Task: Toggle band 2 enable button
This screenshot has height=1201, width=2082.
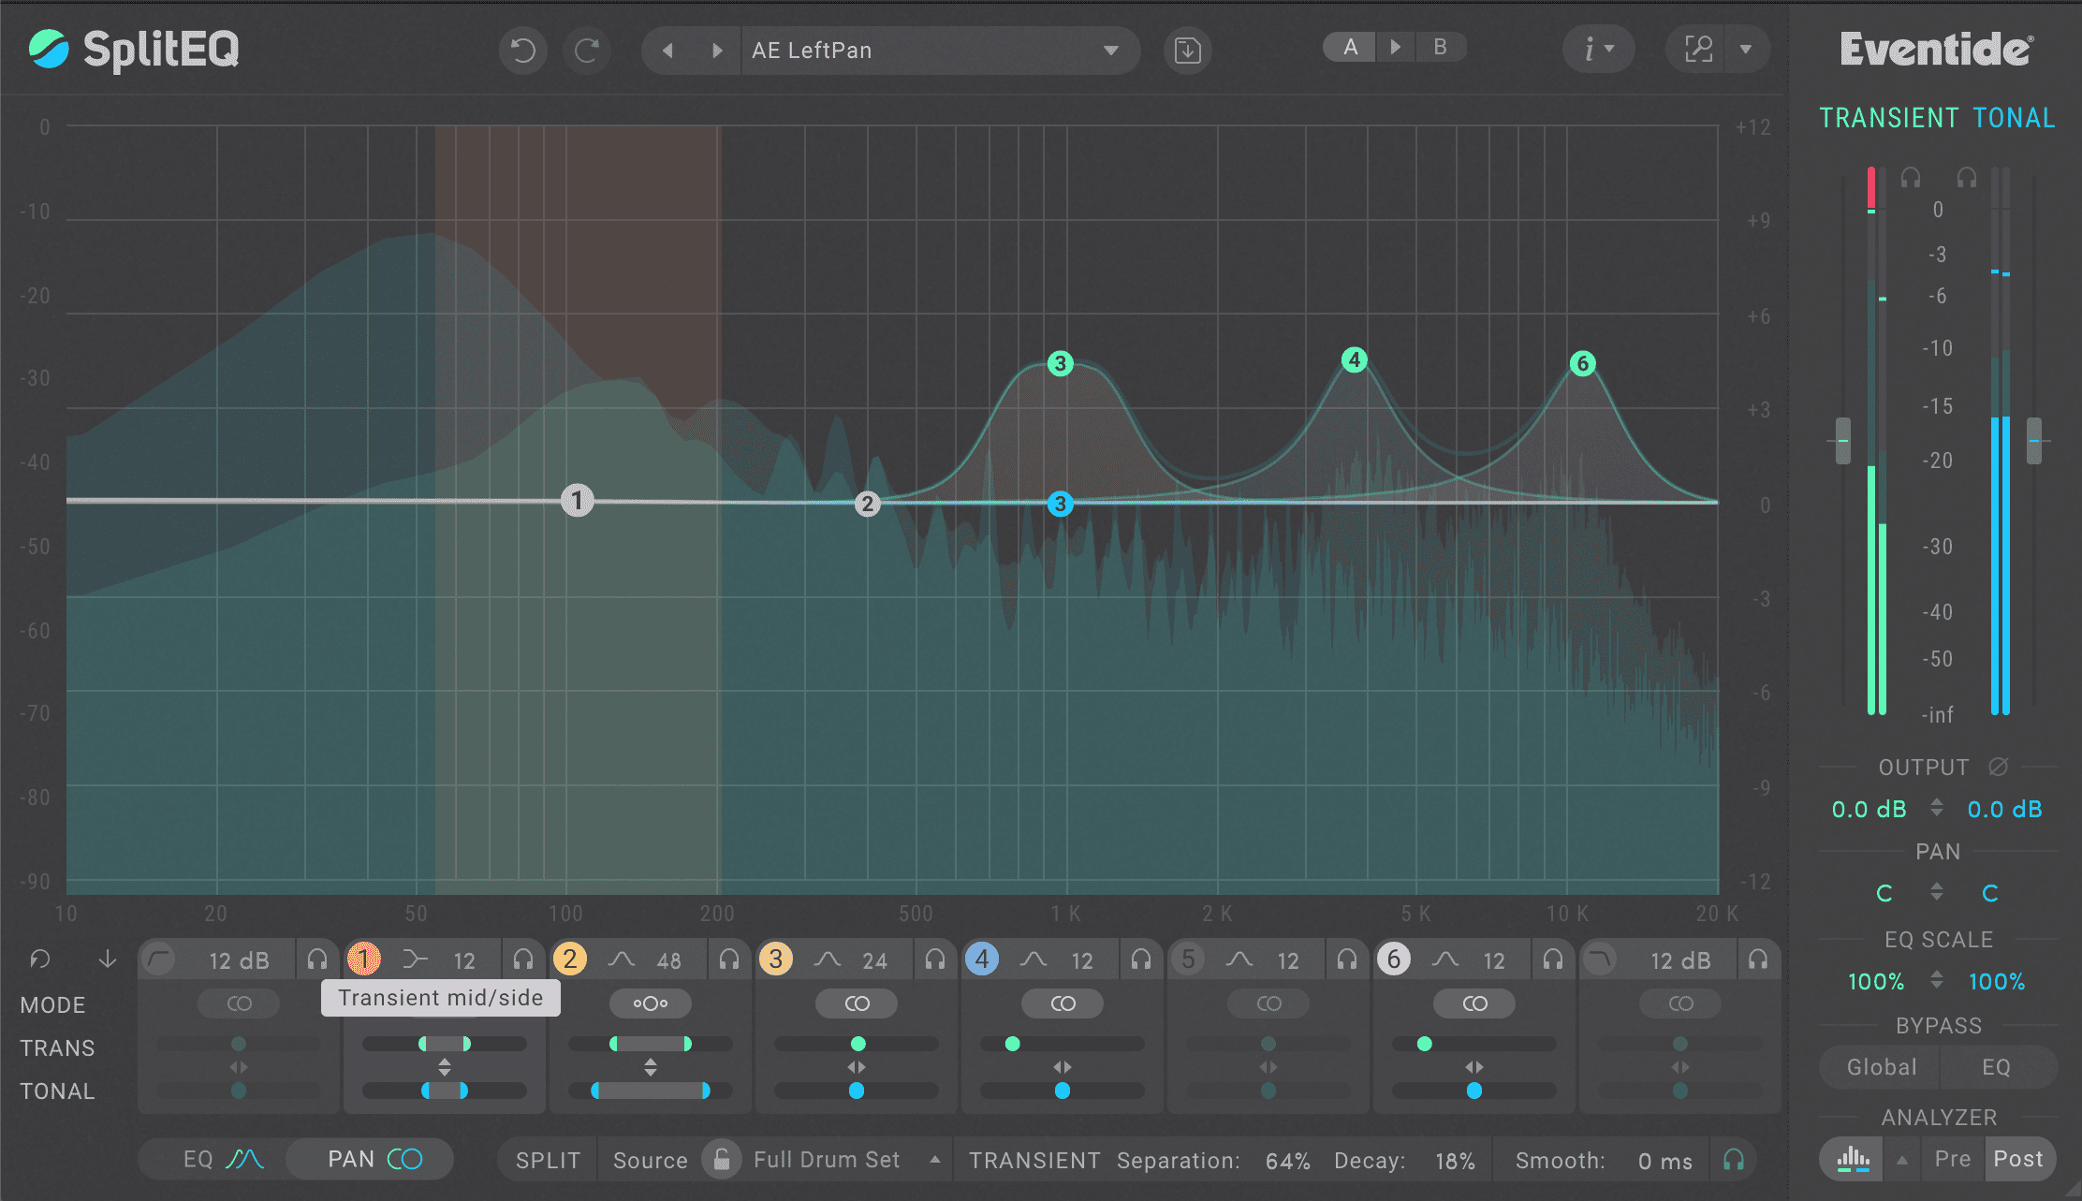Action: point(569,959)
